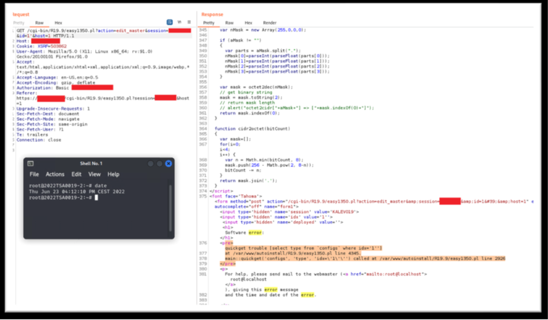Screen dimensions: 548x320
Task: Open the Response Render tab
Action: point(269,23)
